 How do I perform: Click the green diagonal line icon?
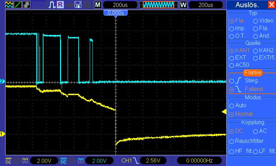click(17, 5)
